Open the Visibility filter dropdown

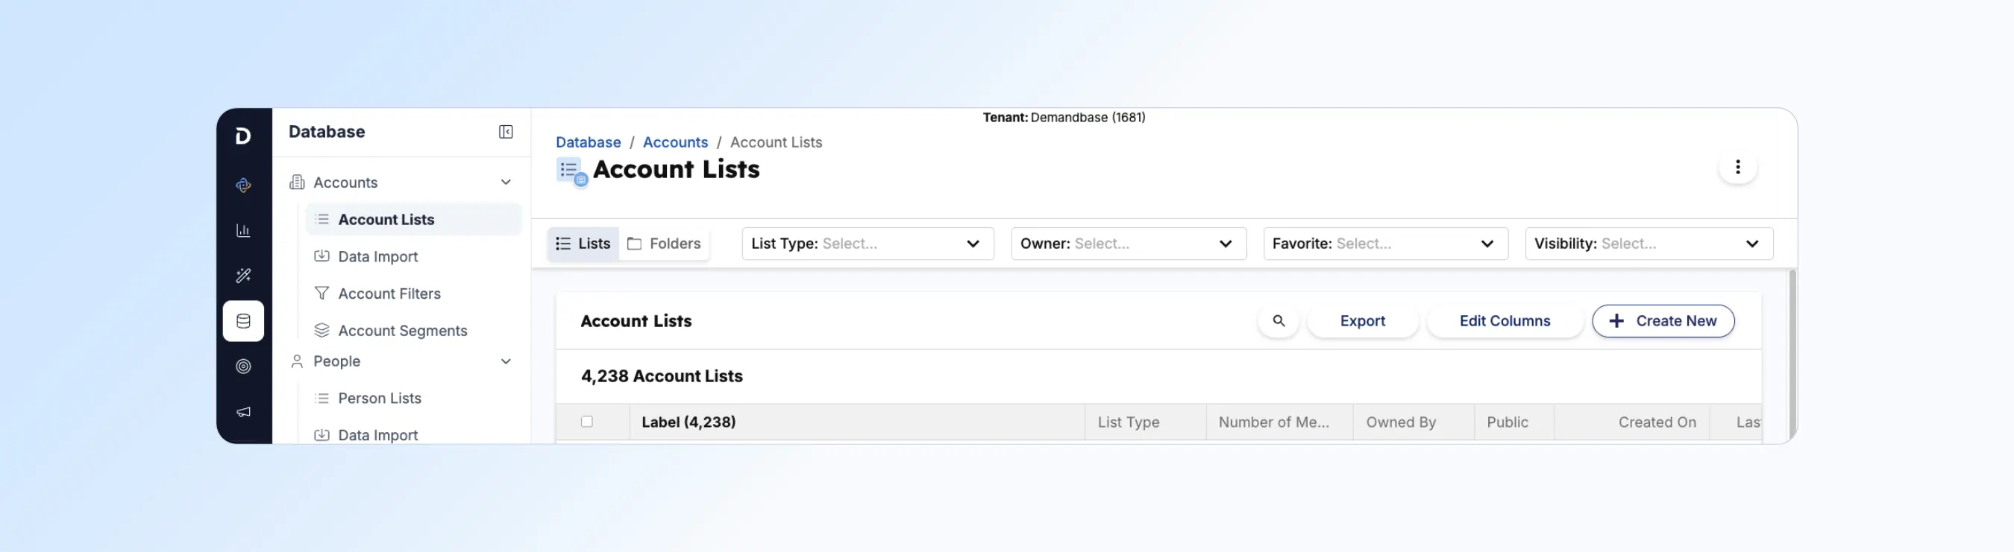coord(1649,244)
